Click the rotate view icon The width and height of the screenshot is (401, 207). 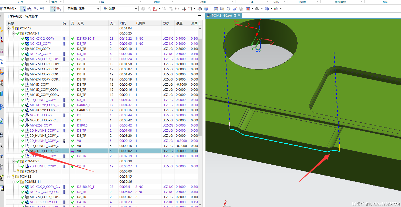[229, 9]
